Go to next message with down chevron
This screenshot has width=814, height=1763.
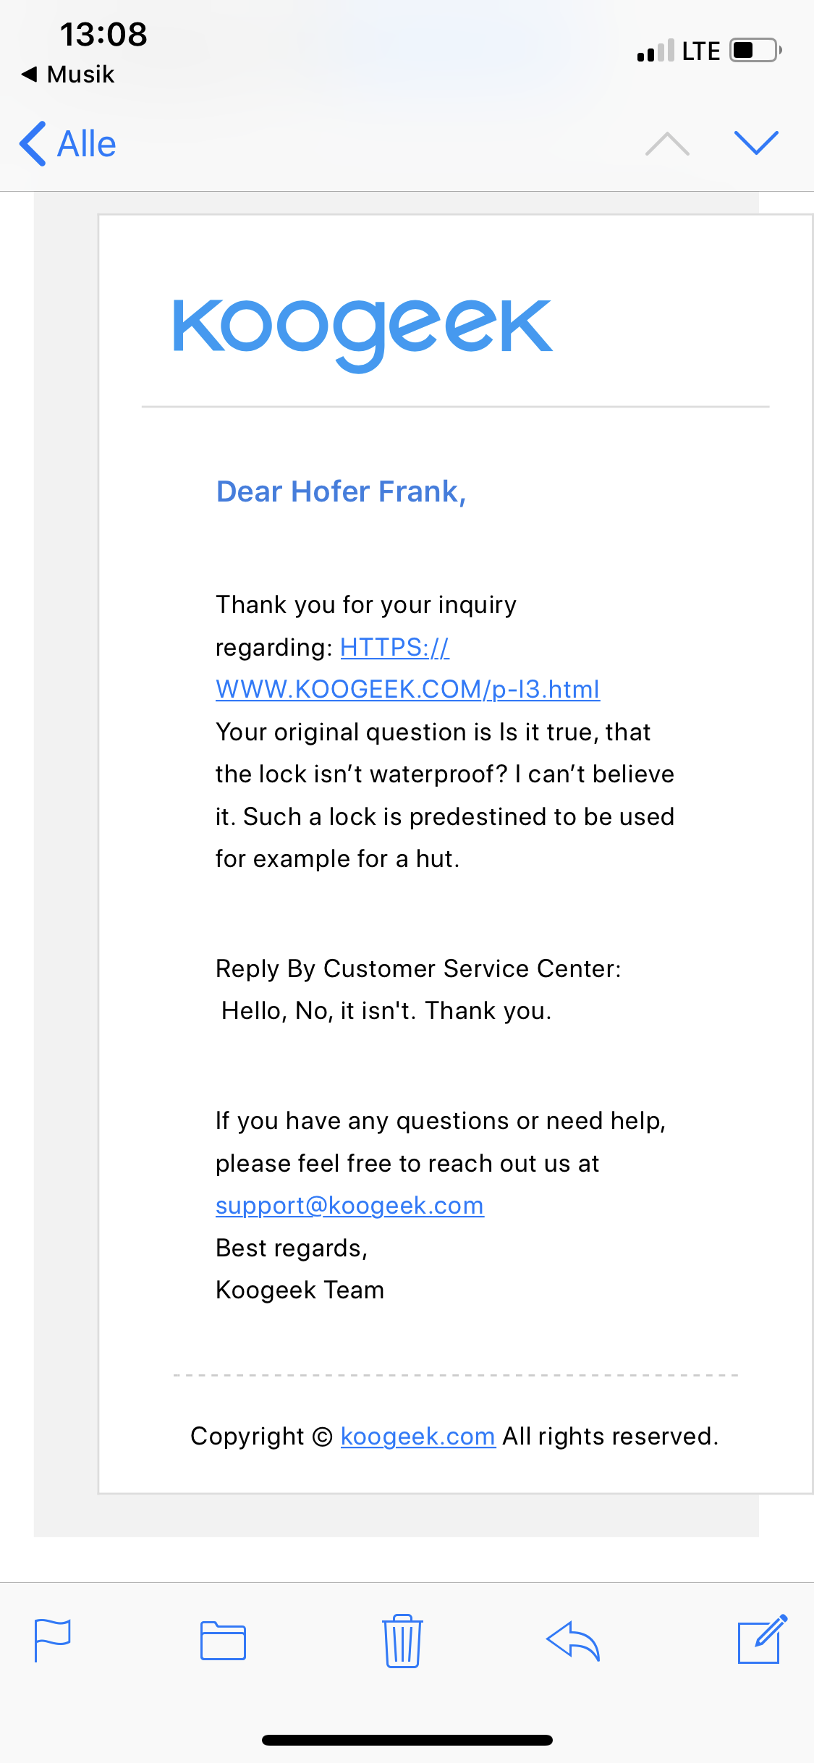pos(756,143)
